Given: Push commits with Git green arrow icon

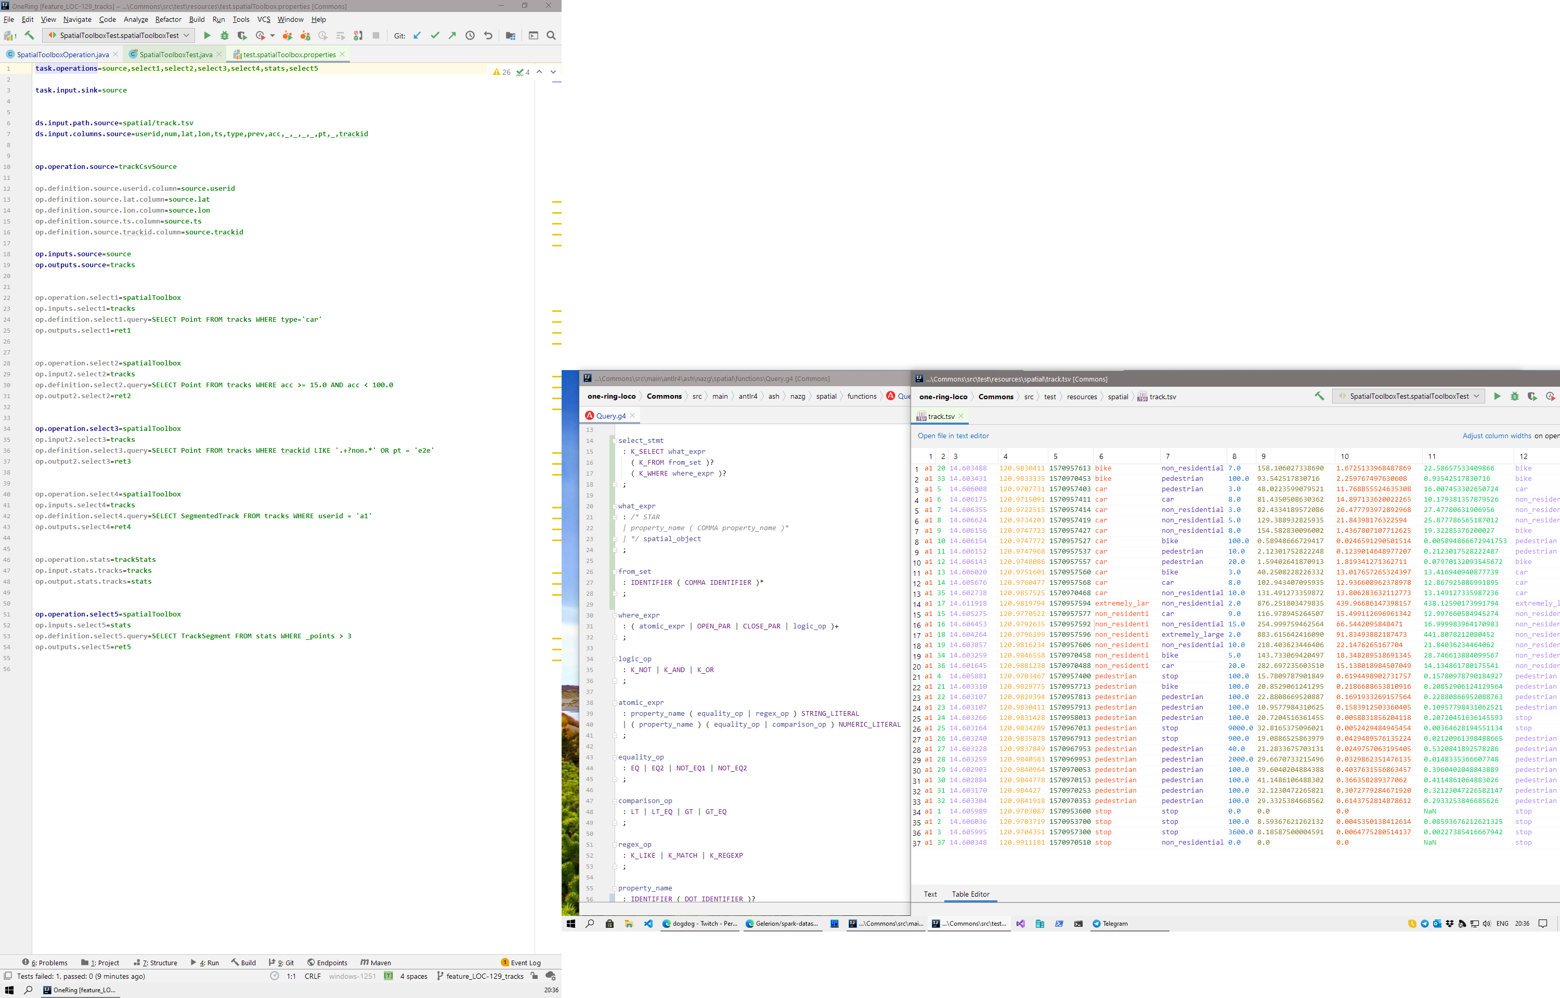Looking at the screenshot, I should (452, 36).
